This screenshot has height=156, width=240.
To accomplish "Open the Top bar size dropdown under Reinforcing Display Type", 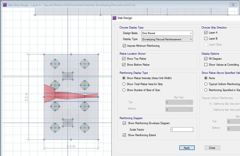I will [179, 102].
